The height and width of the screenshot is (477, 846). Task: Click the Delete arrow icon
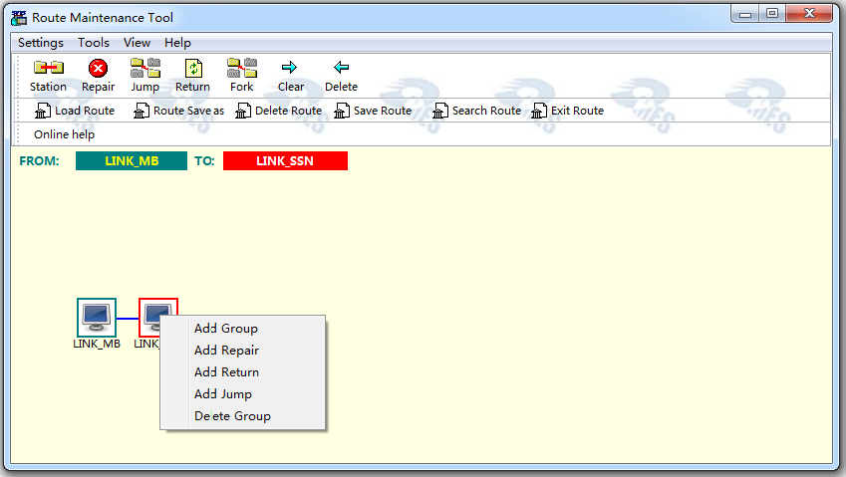(x=341, y=69)
